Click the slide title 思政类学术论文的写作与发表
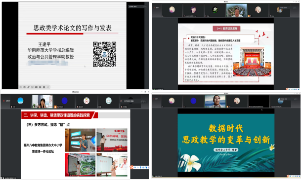This screenshot has width=301, height=180. click(x=73, y=28)
